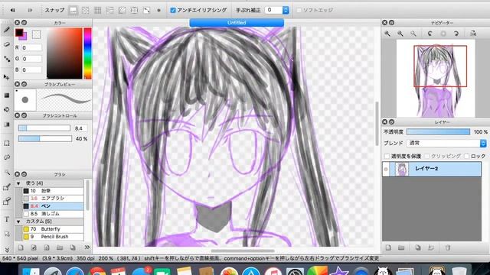Select the bucket fill tool
This screenshot has height=275, width=490.
[7, 110]
